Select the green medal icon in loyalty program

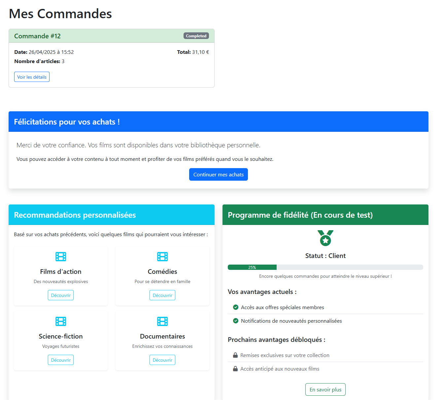click(325, 238)
